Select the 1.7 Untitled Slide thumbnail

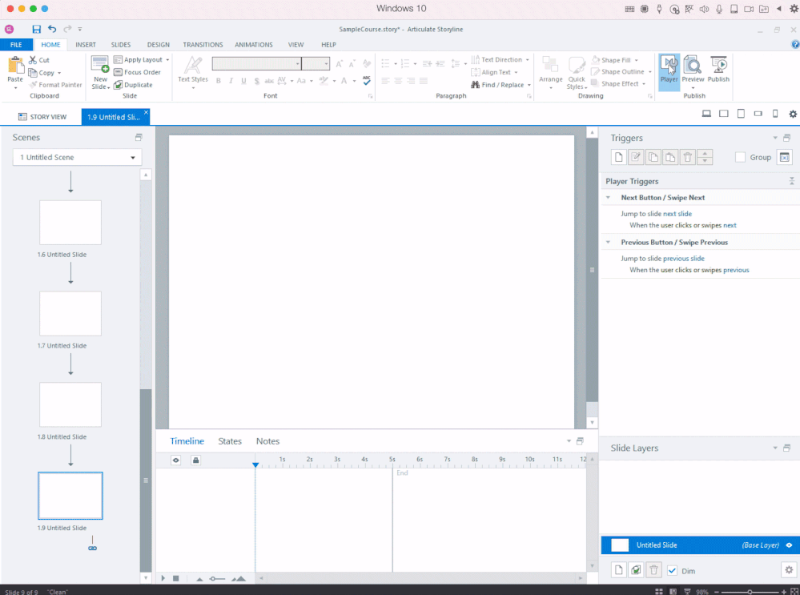(70, 314)
